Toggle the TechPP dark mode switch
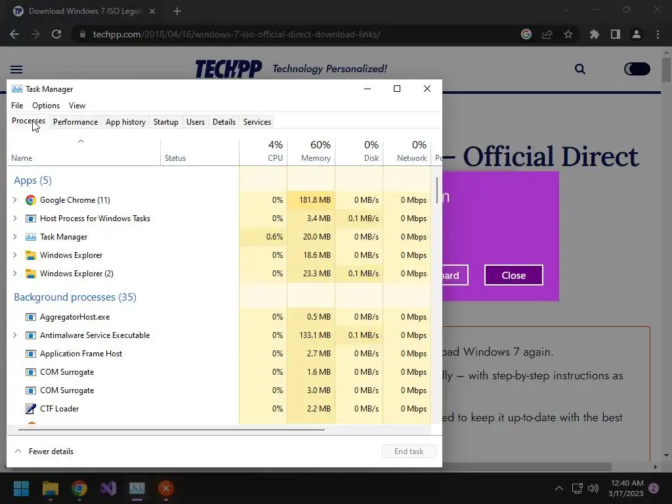 [637, 69]
